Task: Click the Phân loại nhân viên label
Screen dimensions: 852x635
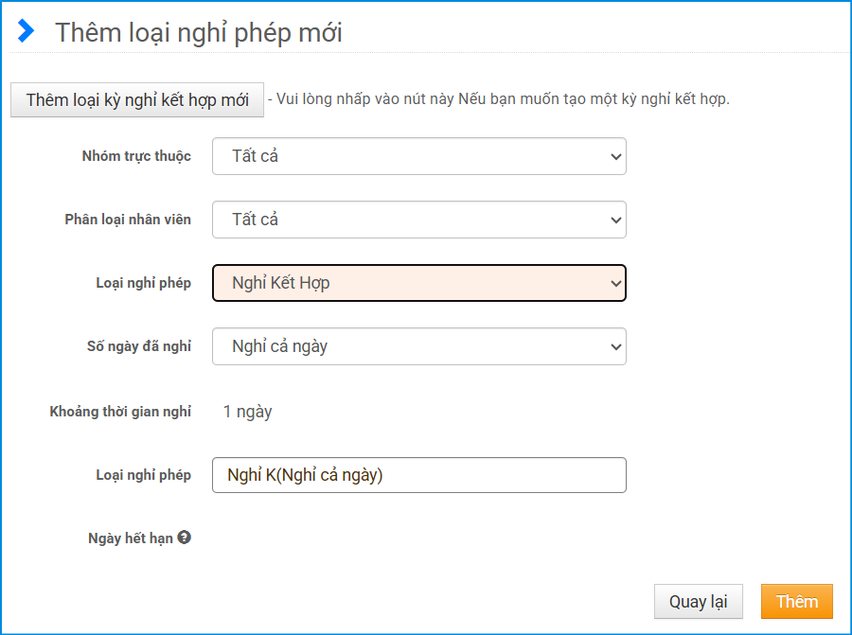Action: [128, 220]
